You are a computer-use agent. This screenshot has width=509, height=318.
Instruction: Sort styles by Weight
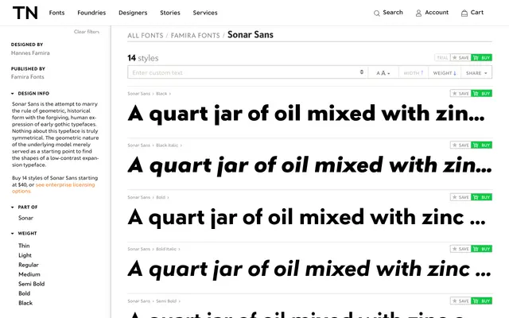(445, 73)
